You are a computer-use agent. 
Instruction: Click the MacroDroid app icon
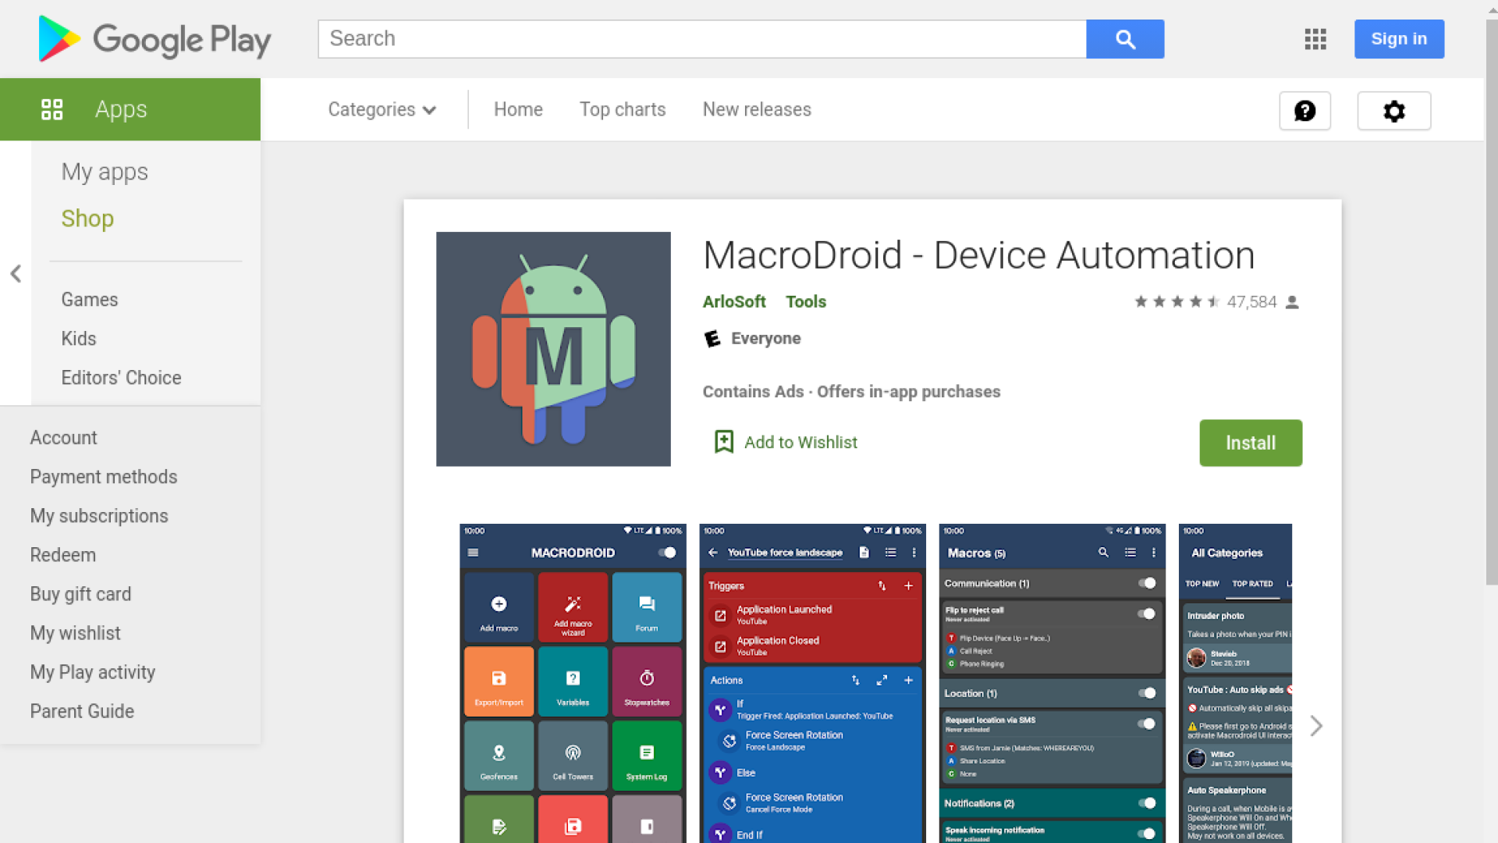553,349
